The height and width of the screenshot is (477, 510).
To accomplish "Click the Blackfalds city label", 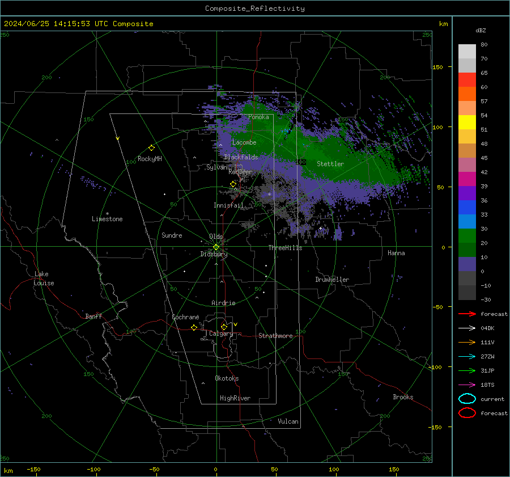I will [x=241, y=157].
